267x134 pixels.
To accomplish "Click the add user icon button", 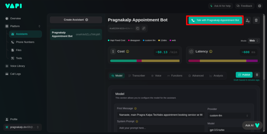I will tap(247, 20).
